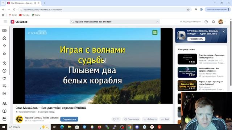Open the Ещё more options menu
232x130 pixels.
pos(165,119)
